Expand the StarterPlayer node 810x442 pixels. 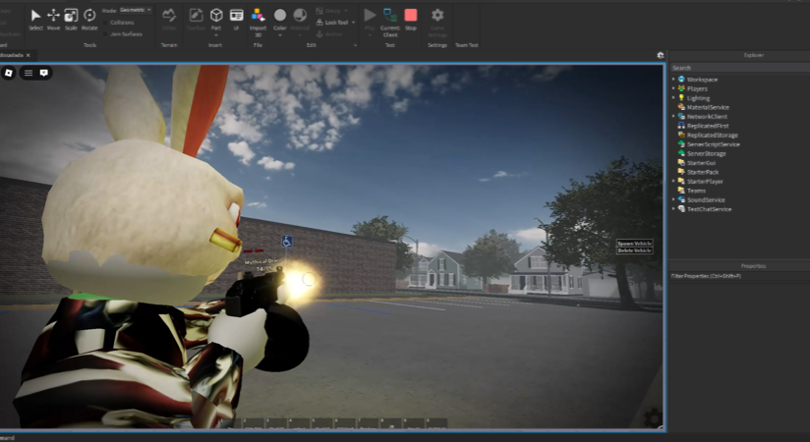point(673,182)
